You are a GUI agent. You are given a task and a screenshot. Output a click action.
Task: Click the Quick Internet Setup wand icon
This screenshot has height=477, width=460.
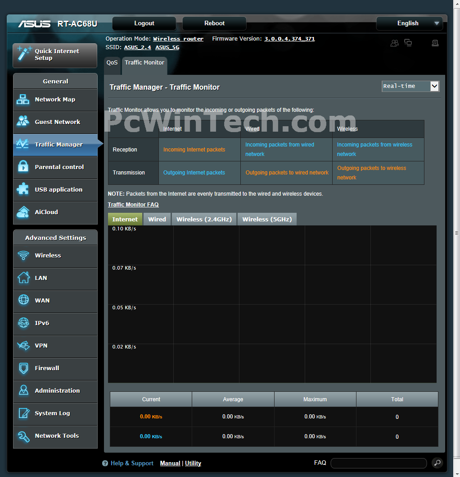tap(24, 54)
